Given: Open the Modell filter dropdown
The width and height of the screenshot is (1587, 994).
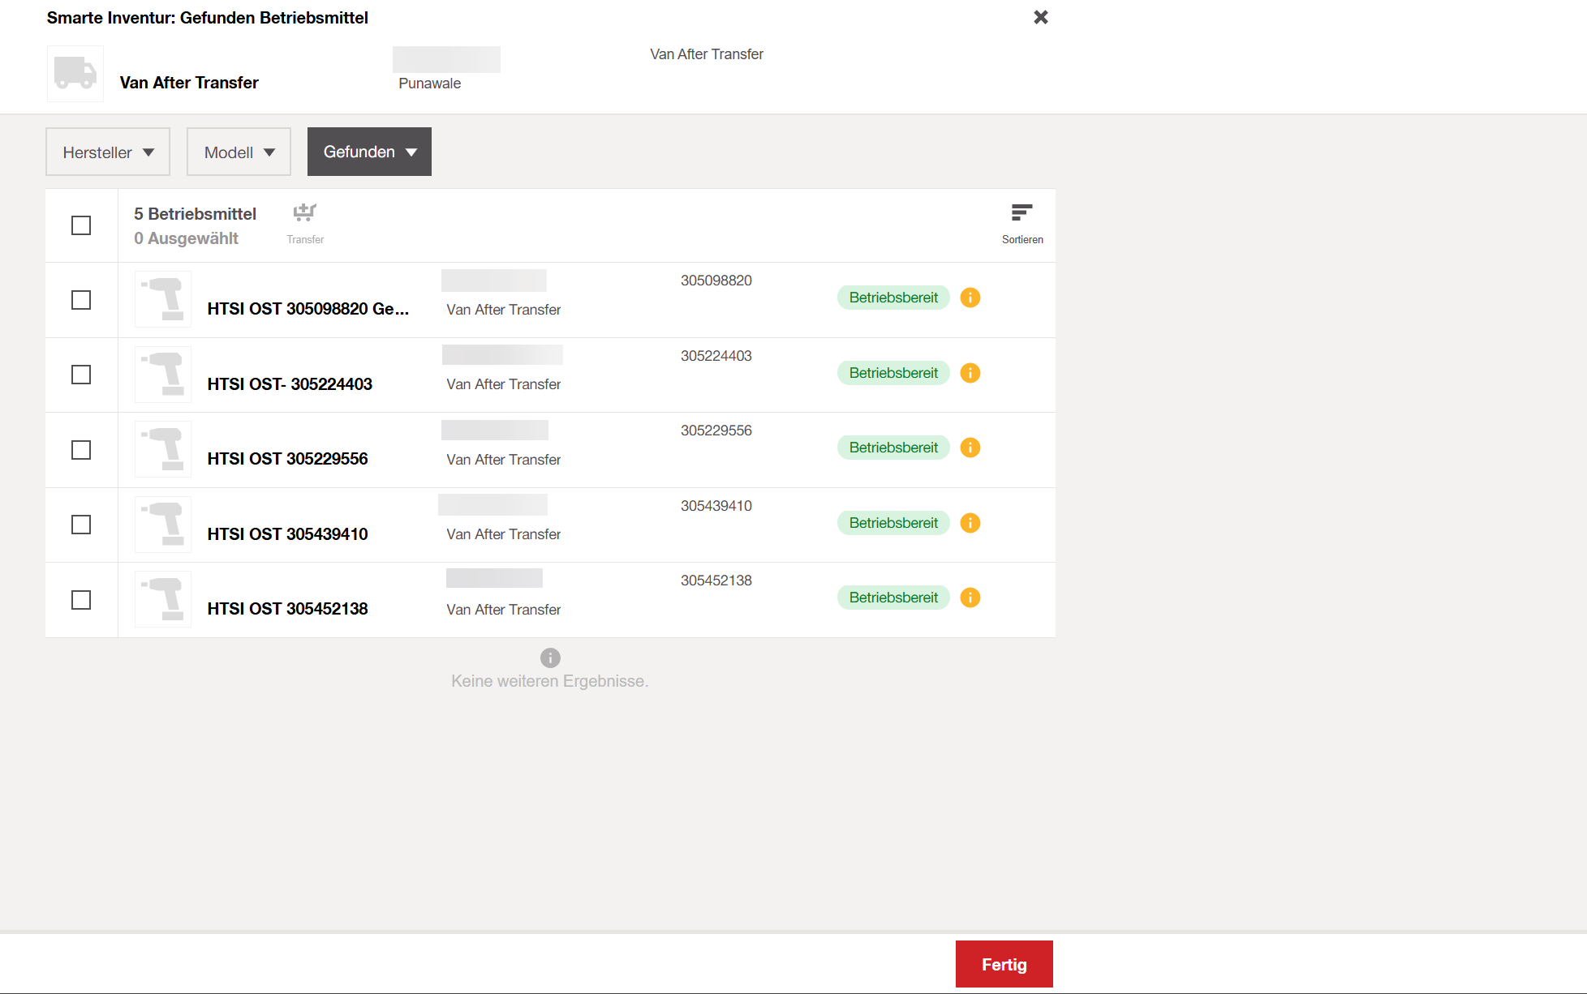Looking at the screenshot, I should coord(239,152).
